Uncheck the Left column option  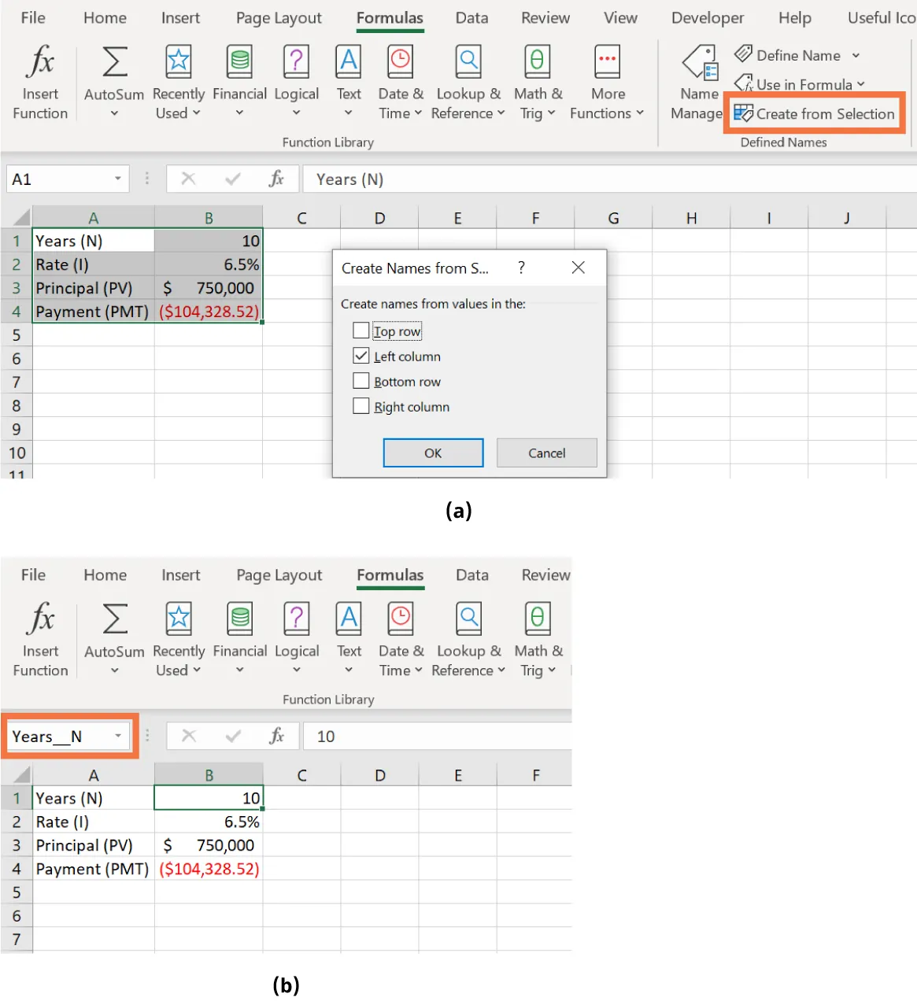[x=361, y=356]
